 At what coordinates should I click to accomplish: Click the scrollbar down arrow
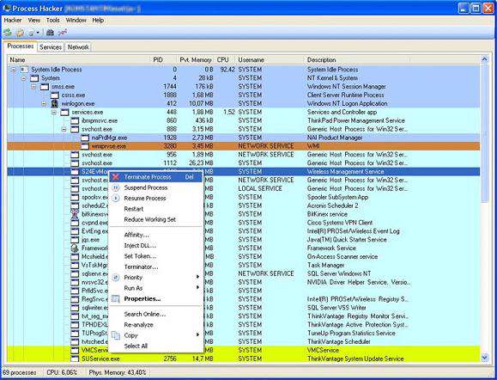click(x=484, y=359)
